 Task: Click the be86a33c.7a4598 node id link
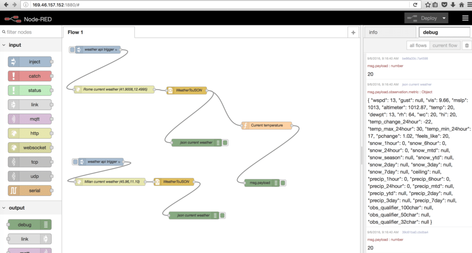click(415, 58)
